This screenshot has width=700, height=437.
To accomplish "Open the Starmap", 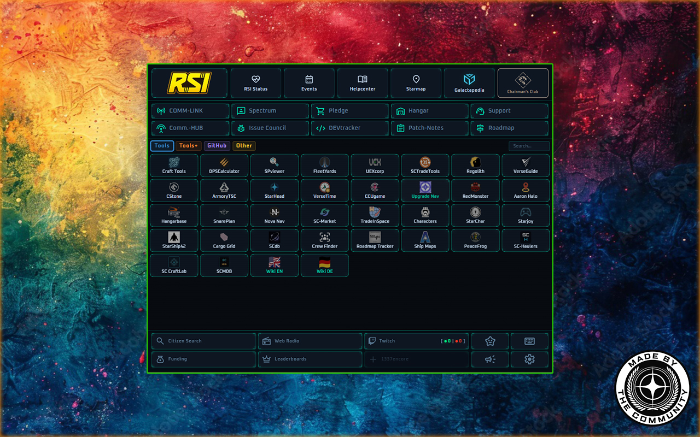I will coord(416,83).
